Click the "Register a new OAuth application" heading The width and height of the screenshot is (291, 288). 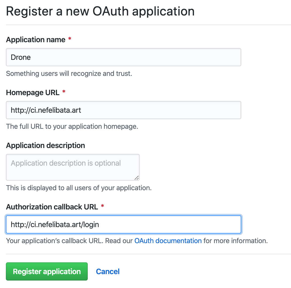coord(100,11)
